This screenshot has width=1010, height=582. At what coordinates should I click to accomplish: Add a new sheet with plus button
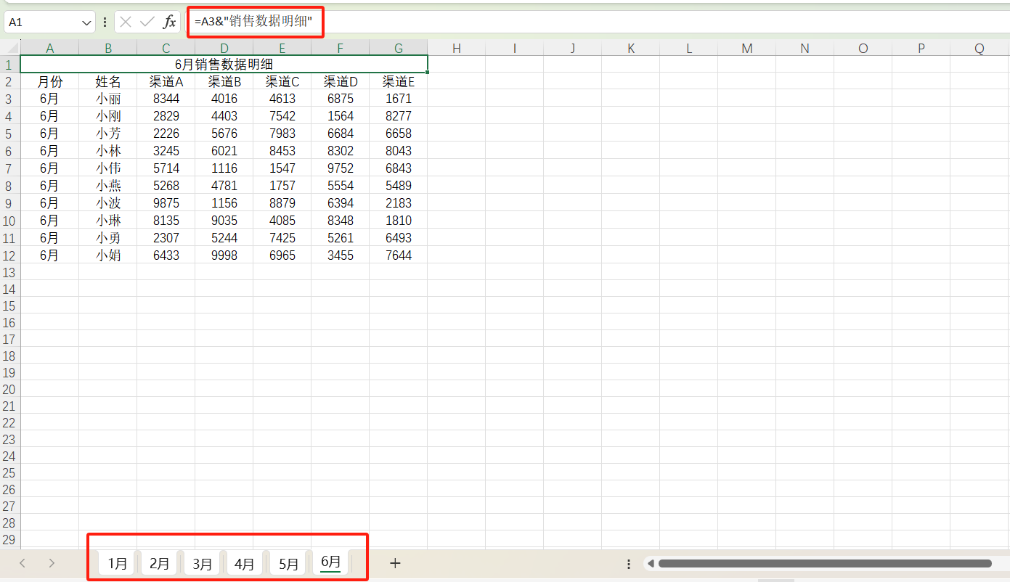(395, 563)
